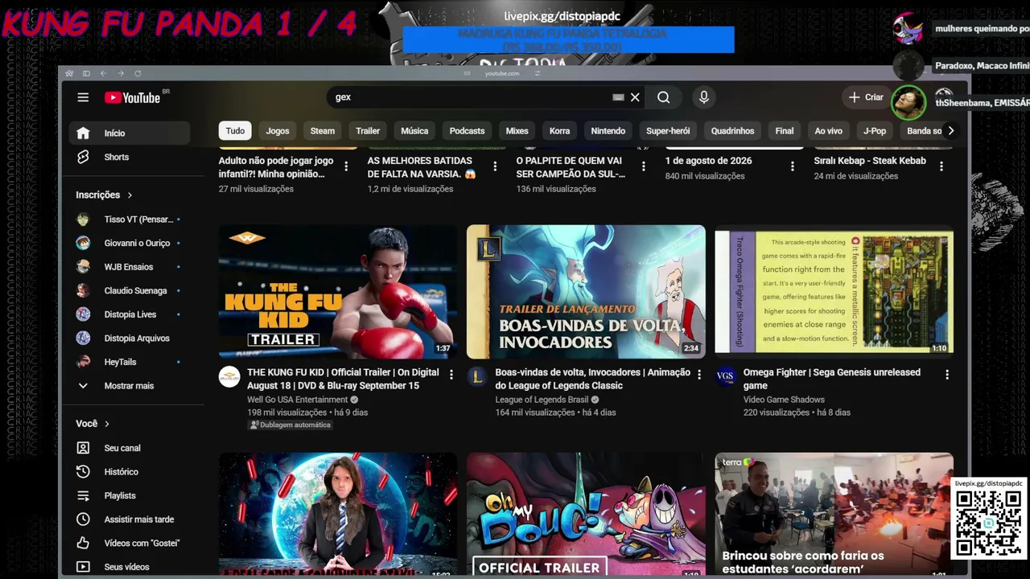Select the Tudo filter chip
This screenshot has height=579, width=1030.
(235, 131)
